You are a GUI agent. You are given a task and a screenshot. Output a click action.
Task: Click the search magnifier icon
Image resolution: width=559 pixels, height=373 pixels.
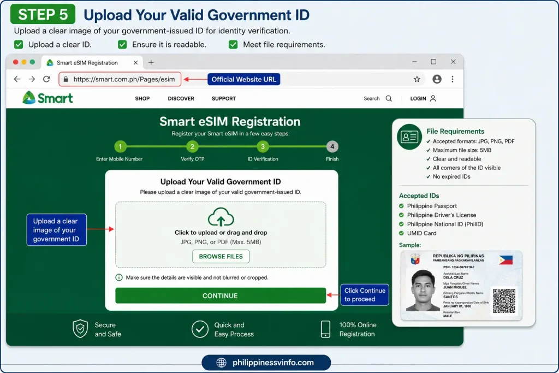point(389,98)
